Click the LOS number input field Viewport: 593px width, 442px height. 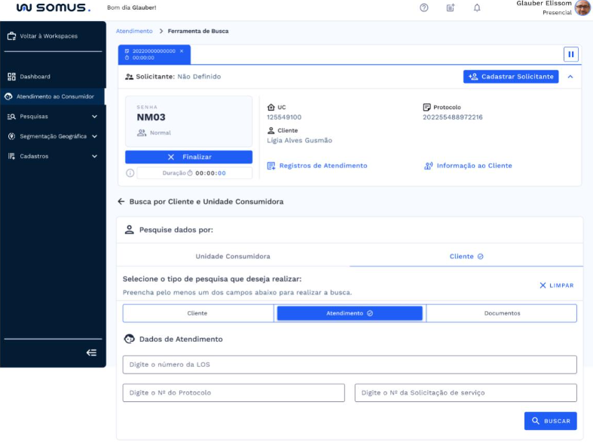(350, 364)
